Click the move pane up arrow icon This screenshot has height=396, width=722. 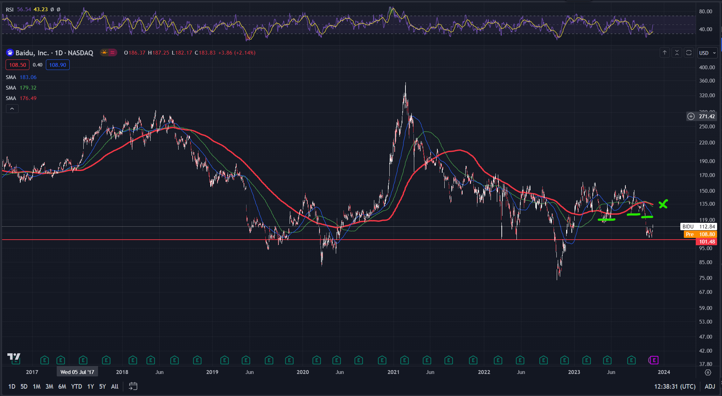665,53
